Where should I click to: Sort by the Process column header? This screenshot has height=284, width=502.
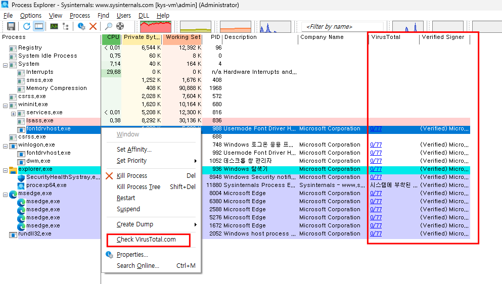51,37
